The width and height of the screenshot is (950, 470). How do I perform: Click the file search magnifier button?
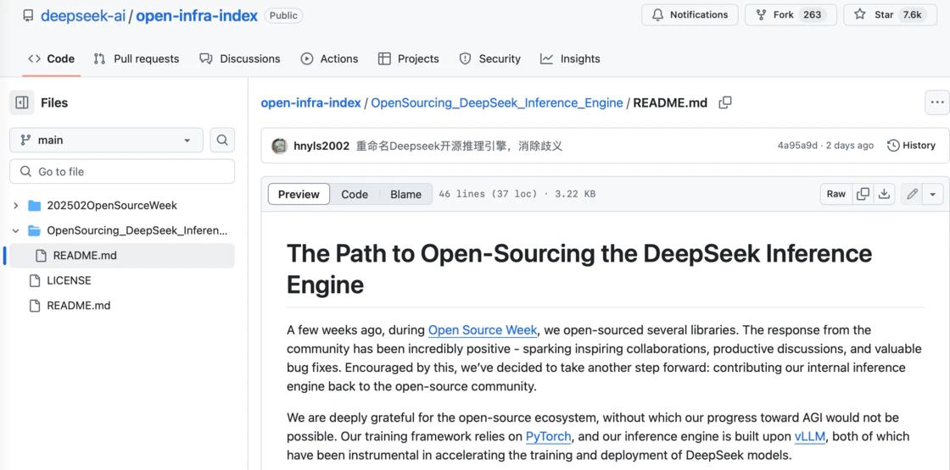point(222,141)
